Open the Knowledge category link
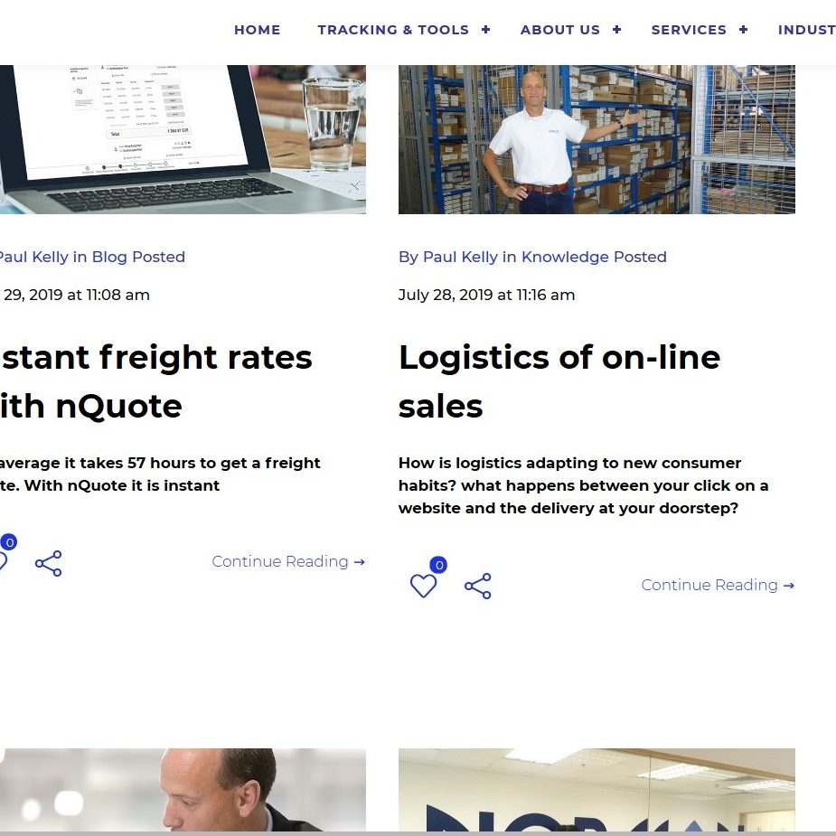This screenshot has height=836, width=836. pyautogui.click(x=565, y=257)
